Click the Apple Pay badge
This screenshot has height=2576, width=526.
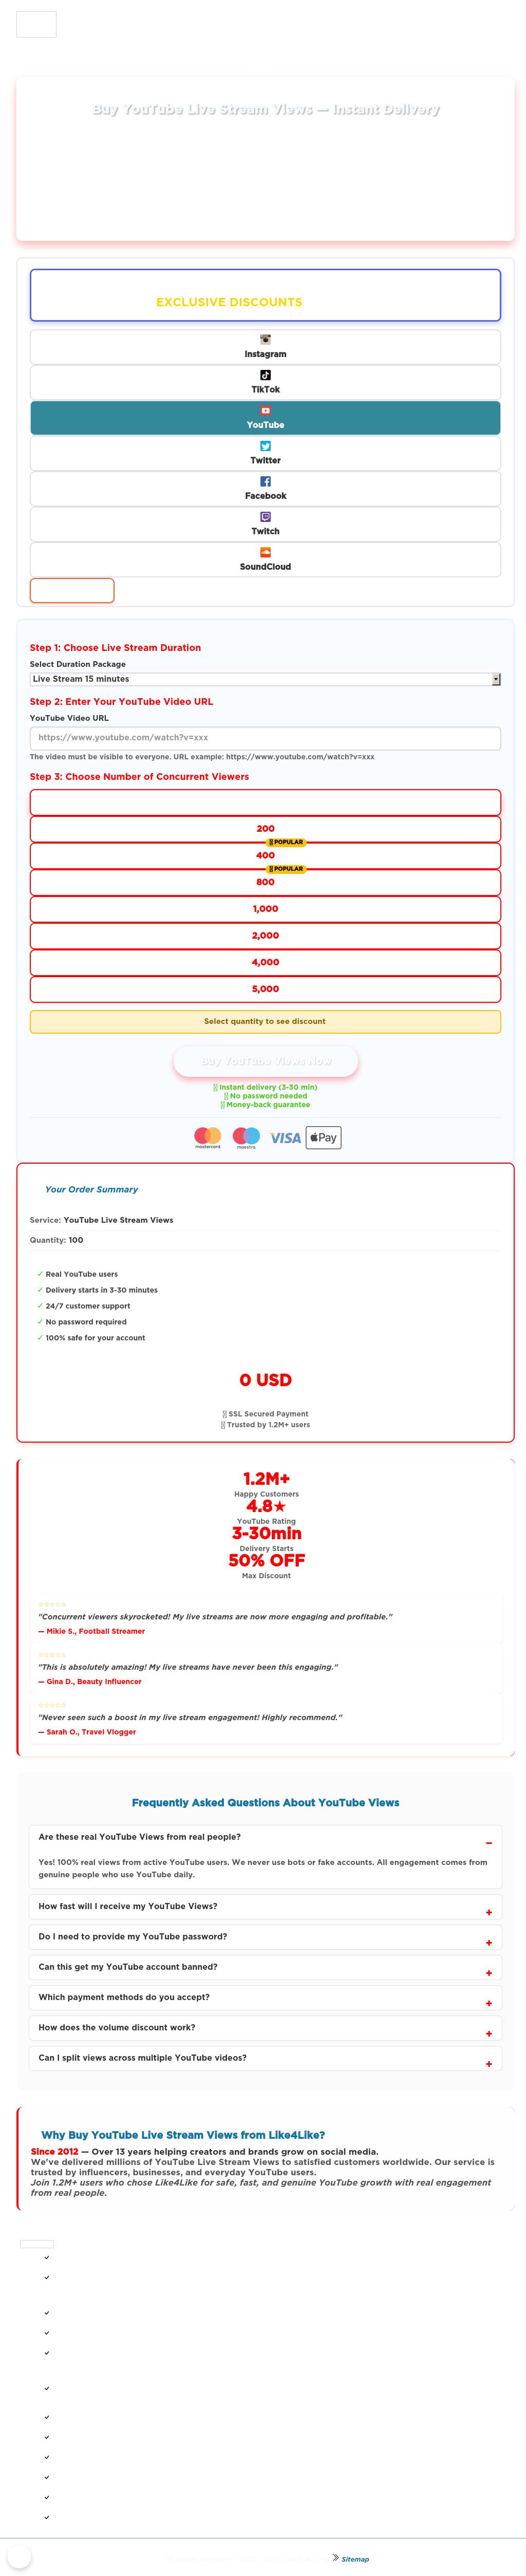[x=323, y=1137]
